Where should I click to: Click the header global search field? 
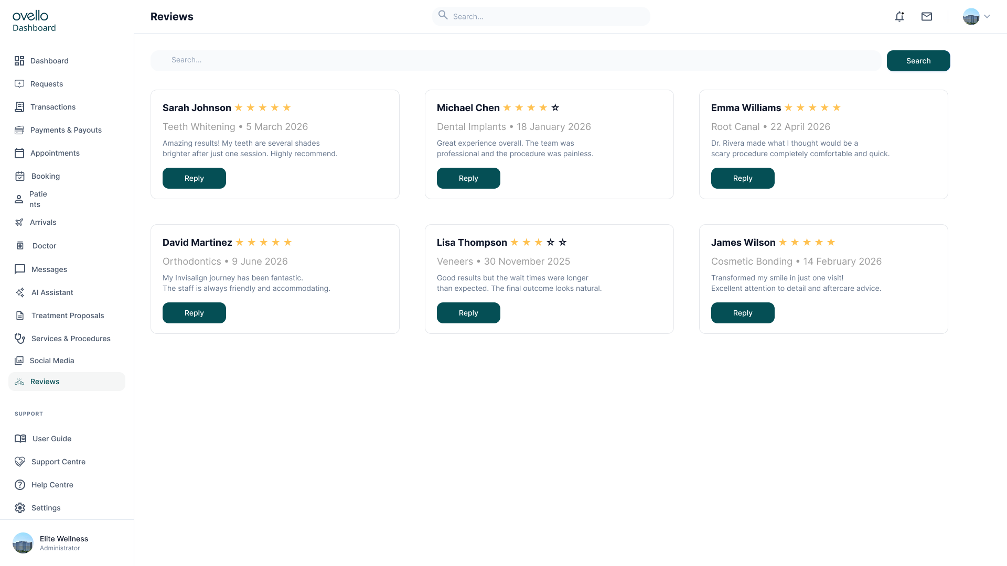[x=541, y=16]
